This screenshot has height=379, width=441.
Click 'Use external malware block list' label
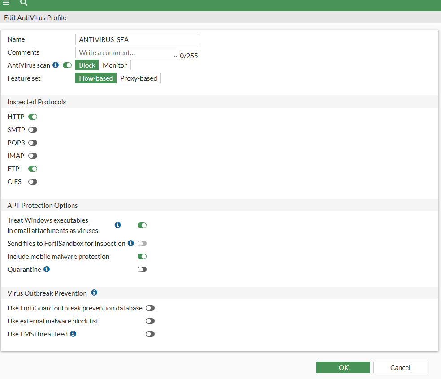[x=53, y=321]
